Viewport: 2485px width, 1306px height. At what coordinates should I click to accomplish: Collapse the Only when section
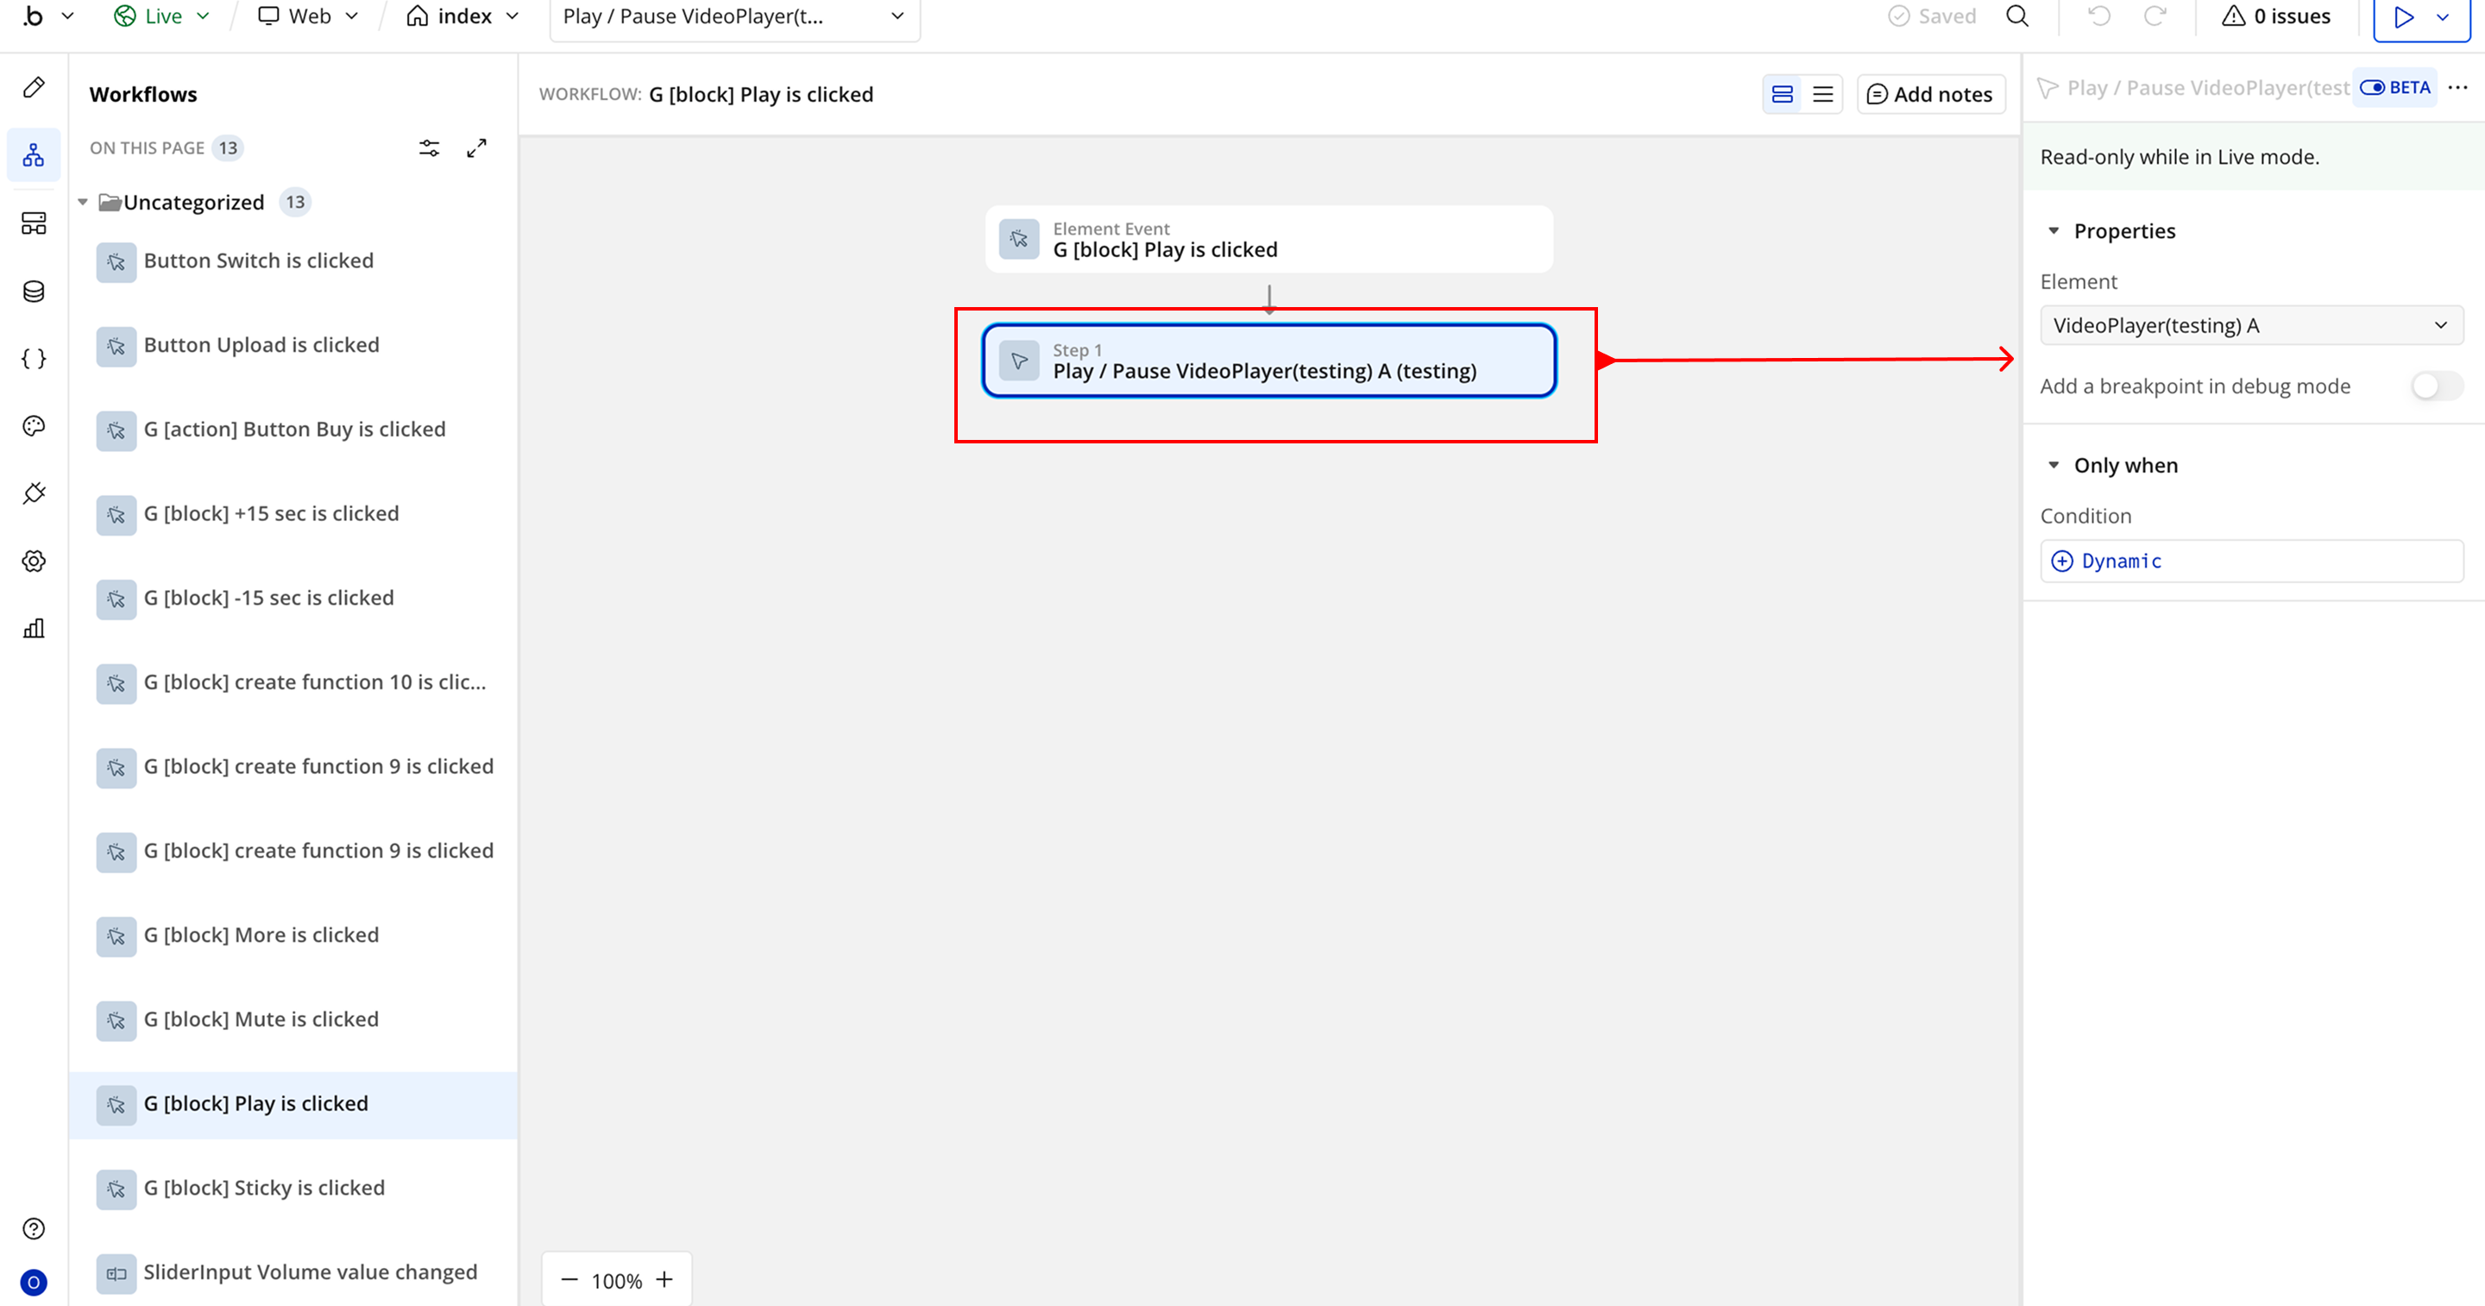[x=2054, y=465]
